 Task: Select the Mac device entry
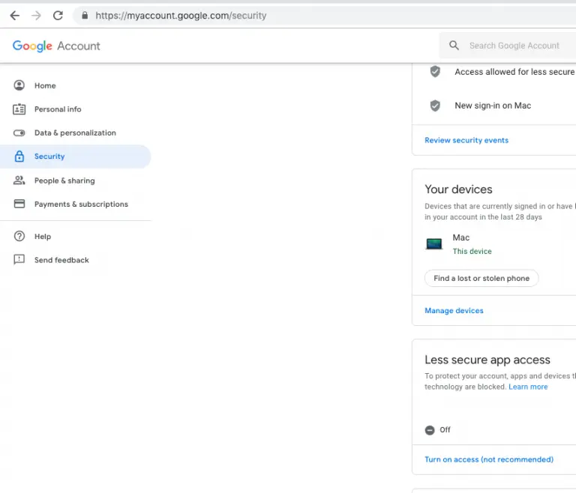pos(461,238)
